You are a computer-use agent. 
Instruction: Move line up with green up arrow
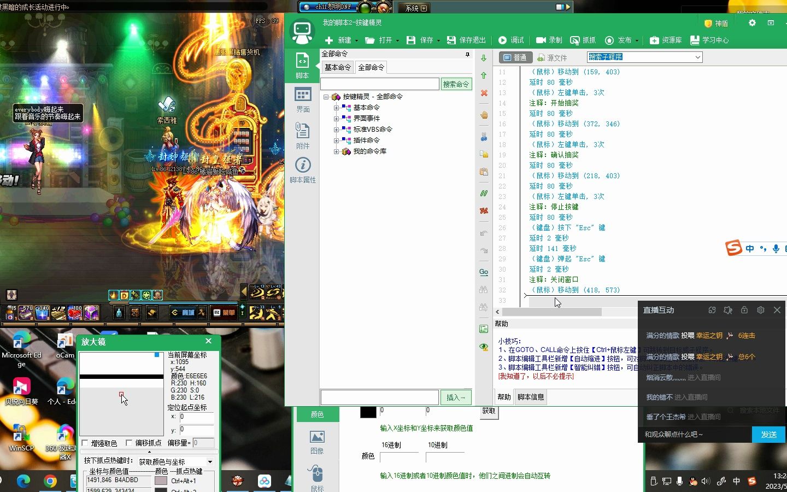pos(484,75)
